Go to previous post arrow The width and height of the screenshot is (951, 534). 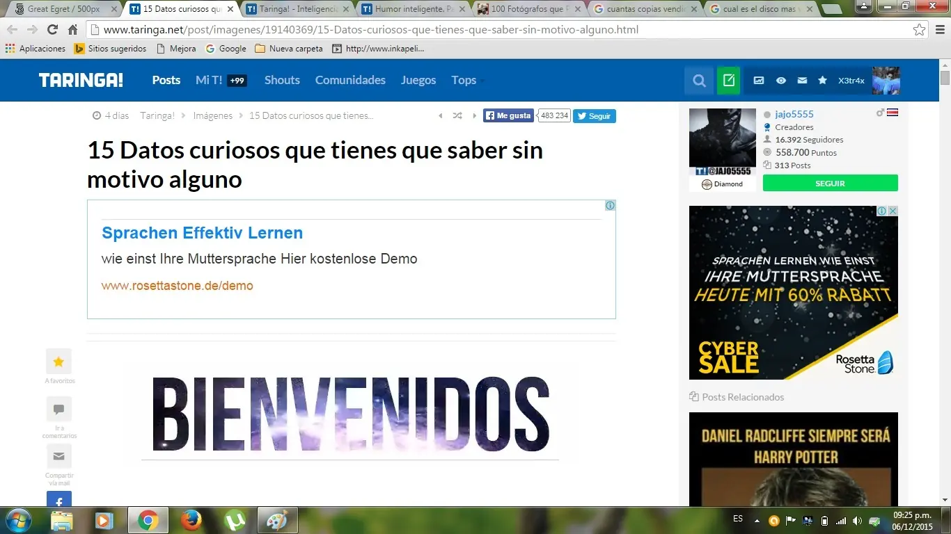click(440, 116)
